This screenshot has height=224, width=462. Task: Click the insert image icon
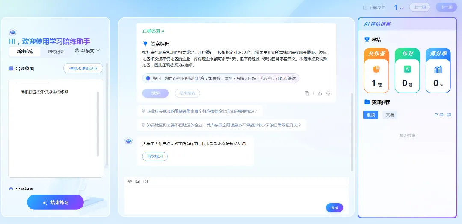(137, 181)
